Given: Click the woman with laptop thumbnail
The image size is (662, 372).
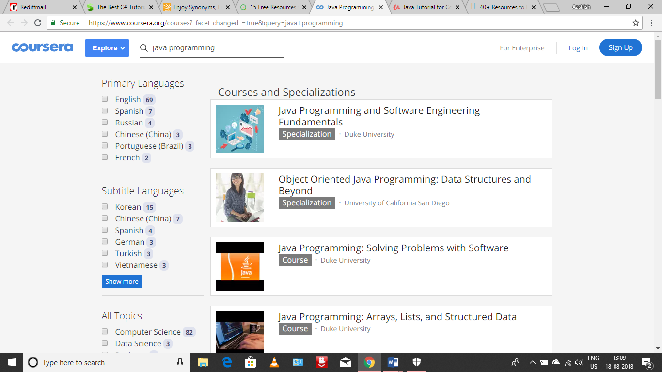Looking at the screenshot, I should coord(240,198).
